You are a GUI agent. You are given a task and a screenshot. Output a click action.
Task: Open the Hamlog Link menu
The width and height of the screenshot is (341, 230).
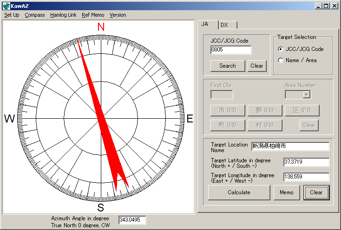pos(63,15)
